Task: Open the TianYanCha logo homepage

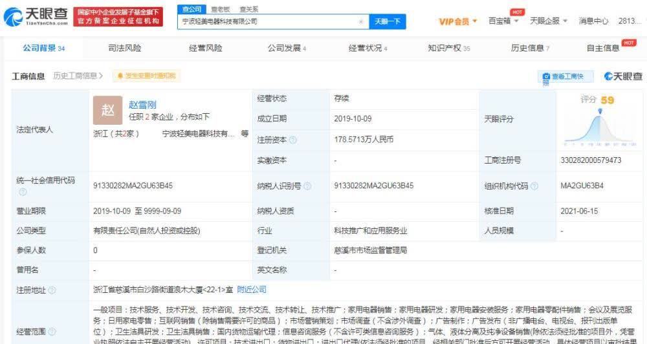Action: (36, 17)
